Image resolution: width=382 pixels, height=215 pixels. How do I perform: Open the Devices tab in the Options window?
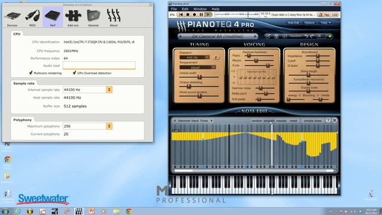click(x=12, y=17)
